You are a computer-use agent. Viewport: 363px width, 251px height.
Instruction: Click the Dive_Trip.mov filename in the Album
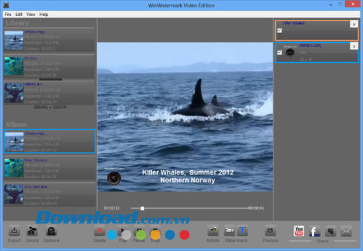tap(36, 160)
